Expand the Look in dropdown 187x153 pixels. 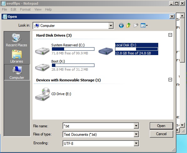pyautogui.click(x=111, y=26)
